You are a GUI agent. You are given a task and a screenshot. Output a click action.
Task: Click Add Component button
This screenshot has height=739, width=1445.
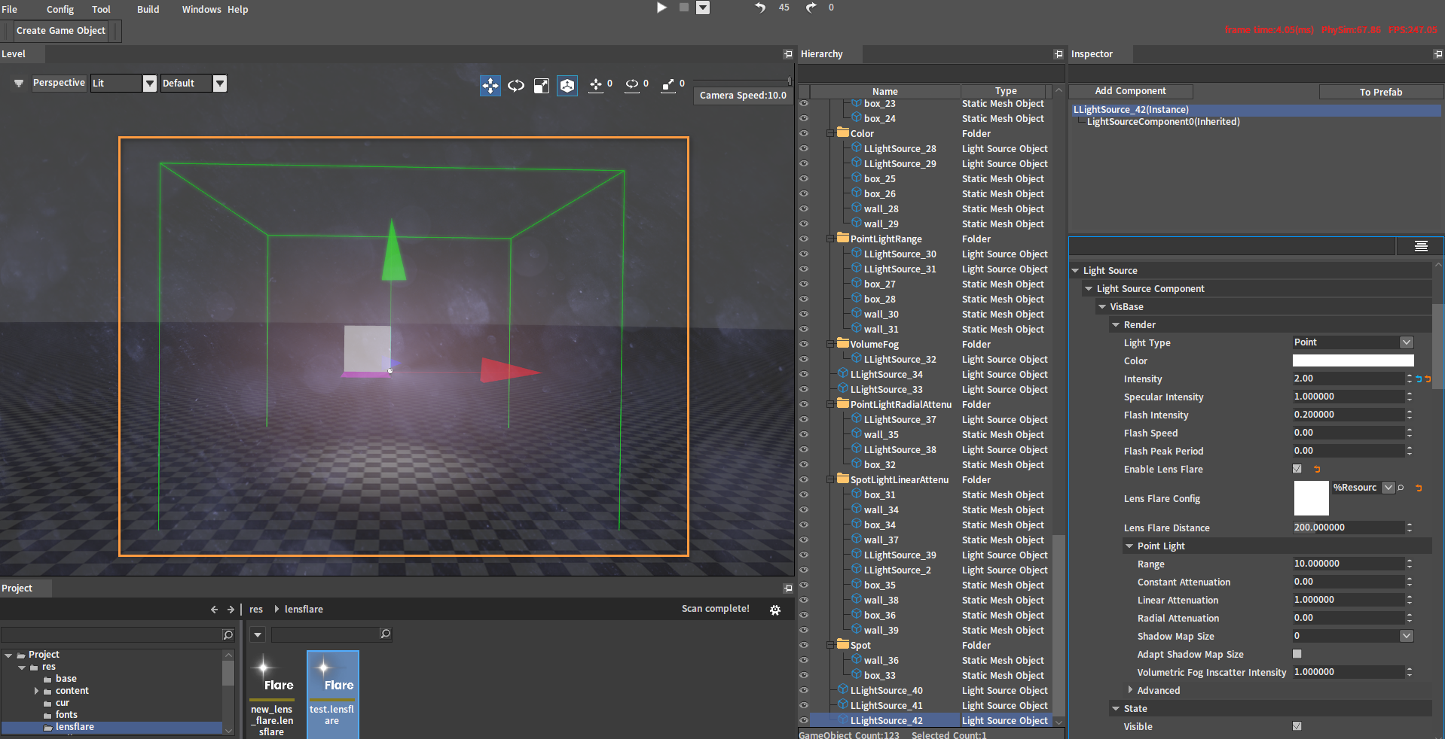(1130, 91)
